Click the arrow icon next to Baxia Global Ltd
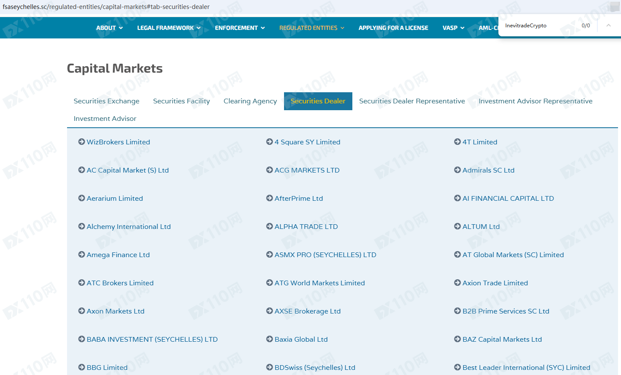Image resolution: width=621 pixels, height=375 pixels. click(269, 339)
